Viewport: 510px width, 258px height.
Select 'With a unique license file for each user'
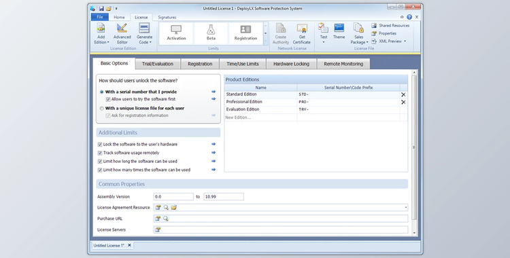coord(102,108)
